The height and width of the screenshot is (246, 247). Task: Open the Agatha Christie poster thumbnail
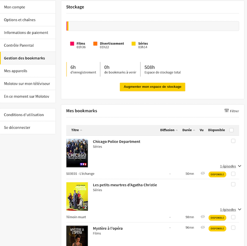point(77,196)
